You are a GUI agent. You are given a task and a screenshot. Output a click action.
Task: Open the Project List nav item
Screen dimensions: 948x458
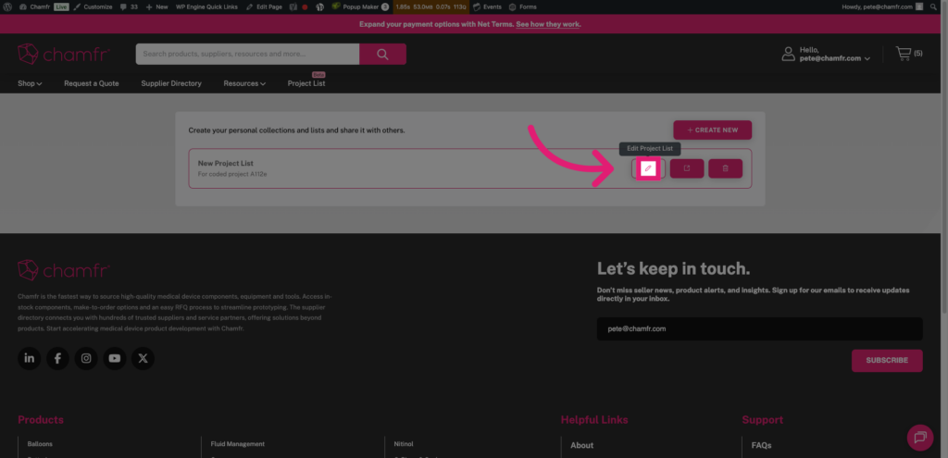tap(306, 83)
